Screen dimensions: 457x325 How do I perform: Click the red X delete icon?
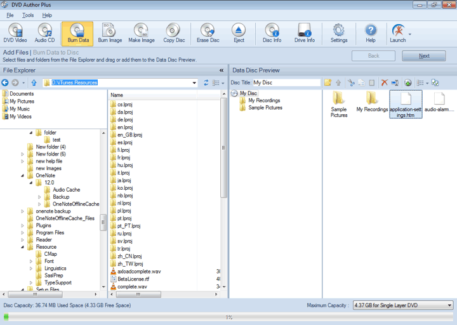tap(384, 83)
